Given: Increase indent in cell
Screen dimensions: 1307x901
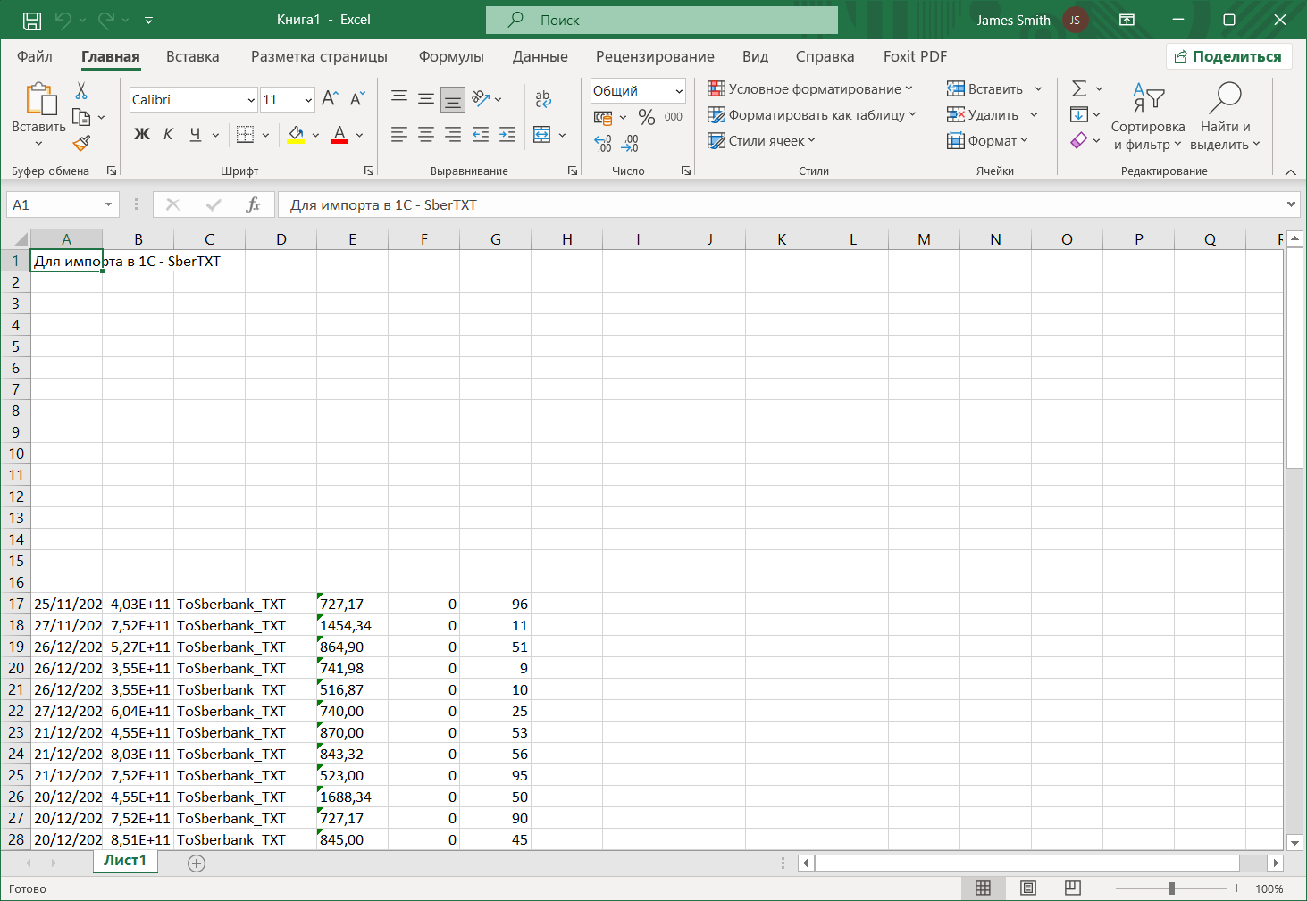Looking at the screenshot, I should (507, 135).
